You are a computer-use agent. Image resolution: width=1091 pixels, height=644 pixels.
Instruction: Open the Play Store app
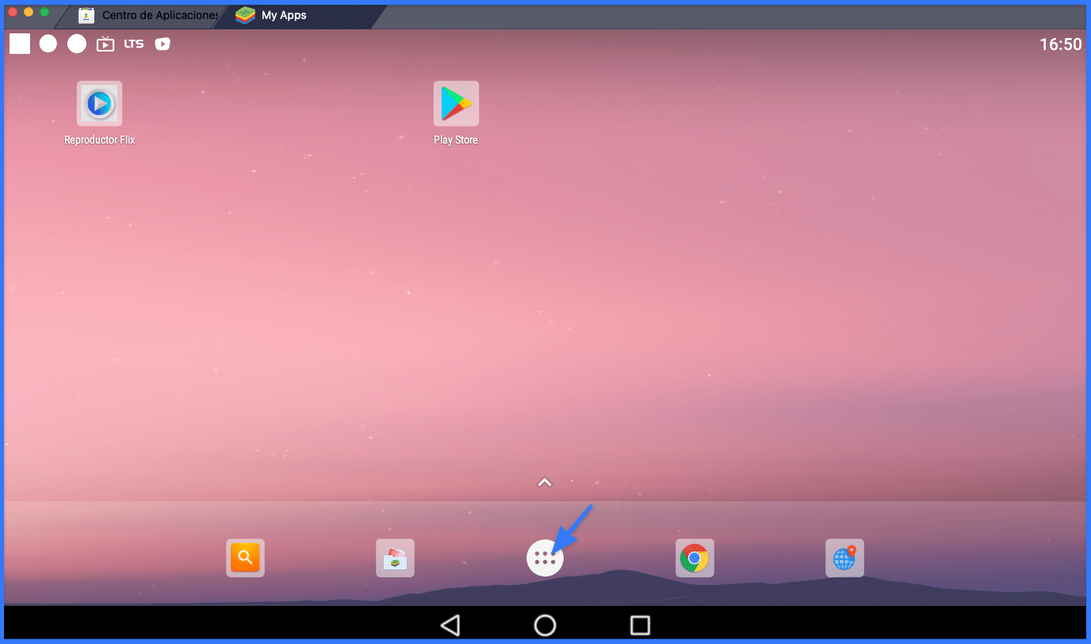pos(456,102)
